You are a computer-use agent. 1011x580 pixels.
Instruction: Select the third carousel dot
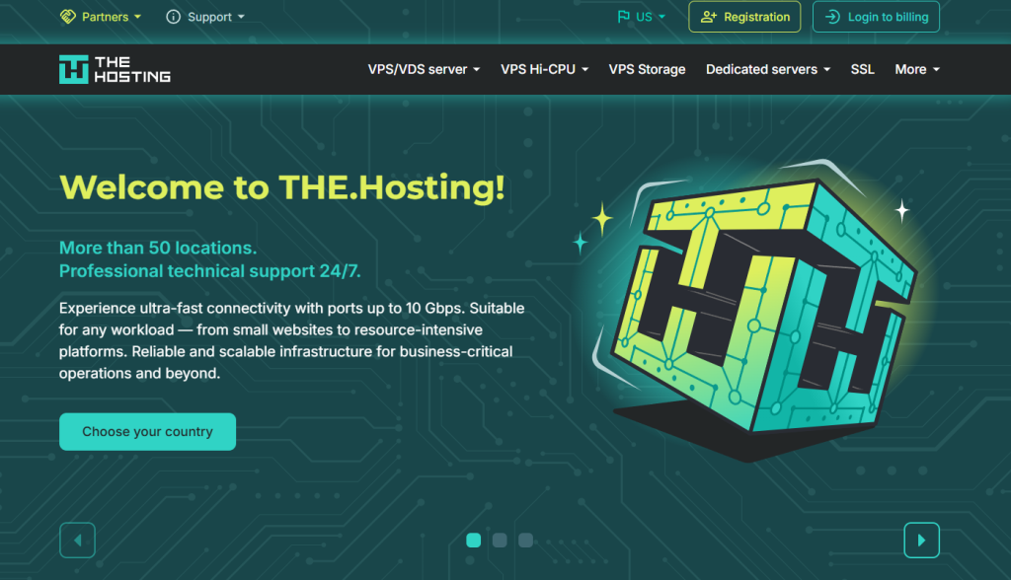coord(526,540)
